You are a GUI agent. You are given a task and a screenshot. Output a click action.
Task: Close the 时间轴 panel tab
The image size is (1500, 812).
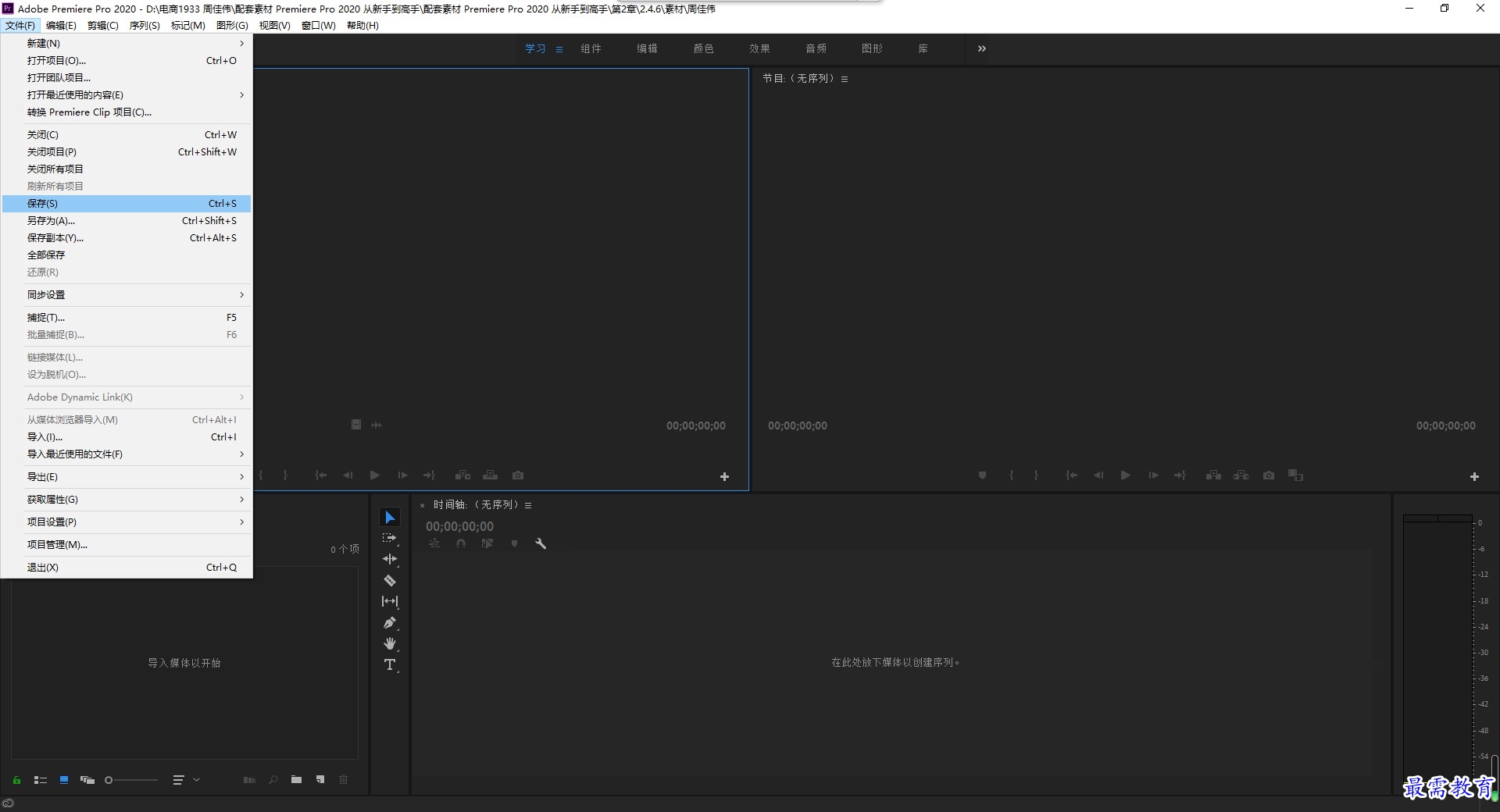point(423,505)
